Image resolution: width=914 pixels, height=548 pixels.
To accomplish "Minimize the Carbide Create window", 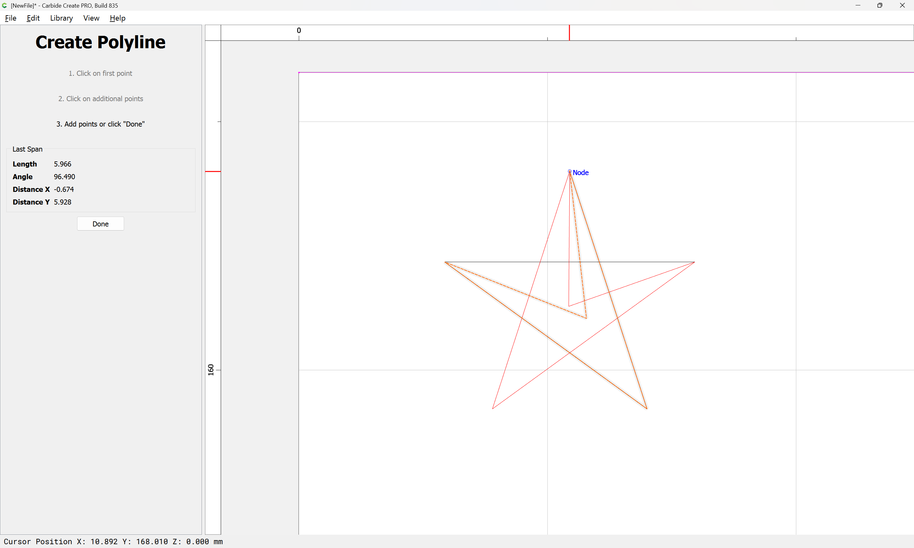I will click(858, 5).
